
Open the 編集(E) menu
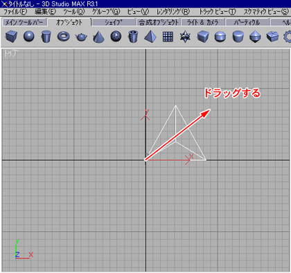45,12
